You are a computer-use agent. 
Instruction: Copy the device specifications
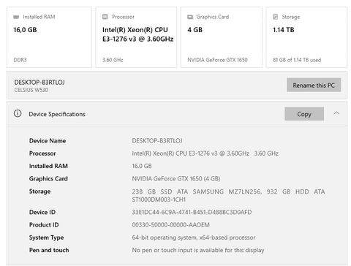[x=304, y=114]
